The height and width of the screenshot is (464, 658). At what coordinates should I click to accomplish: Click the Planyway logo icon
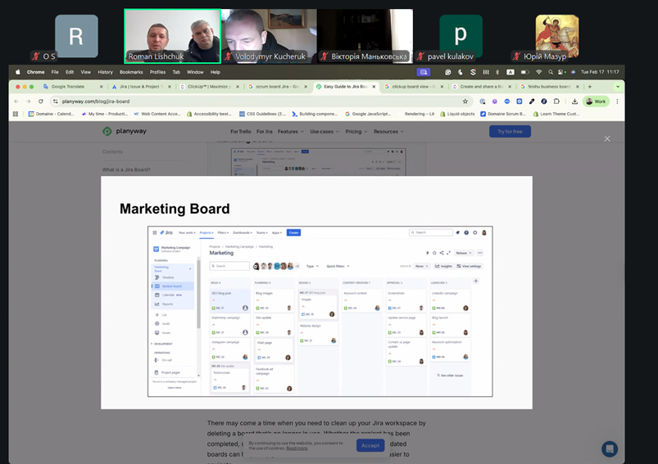click(x=107, y=131)
